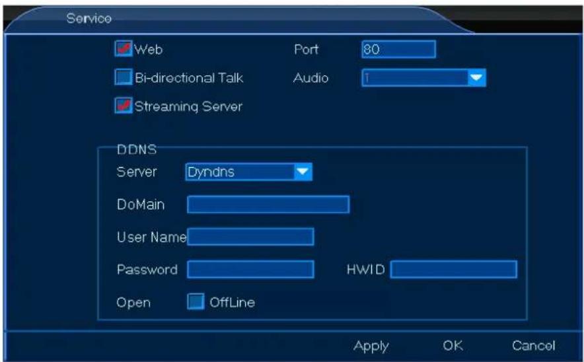Screen dimensions: 584x362
Task: Confirm settings with the OK button
Action: coord(453,346)
